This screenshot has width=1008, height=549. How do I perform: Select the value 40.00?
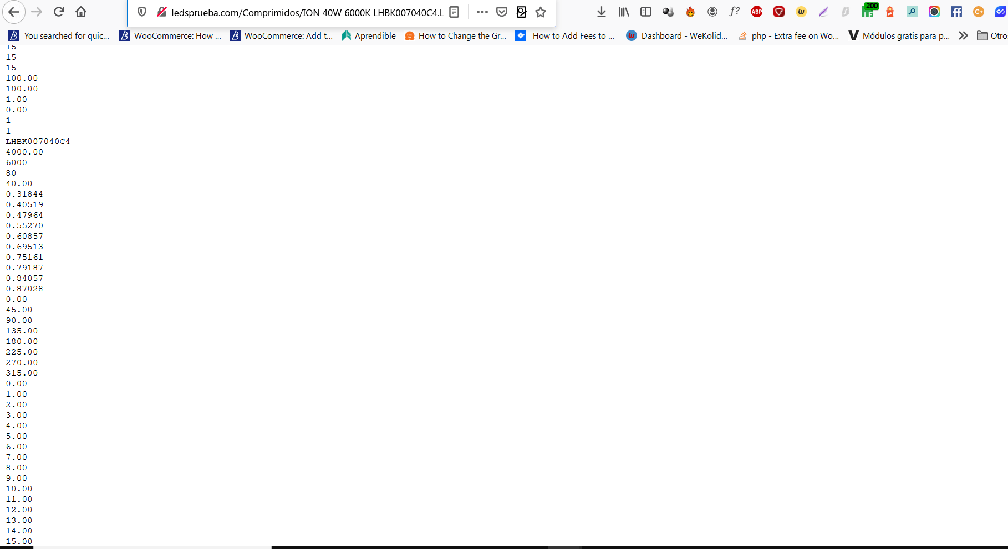(x=19, y=183)
